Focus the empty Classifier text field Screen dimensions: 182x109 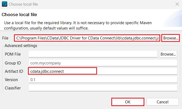(x=103, y=88)
